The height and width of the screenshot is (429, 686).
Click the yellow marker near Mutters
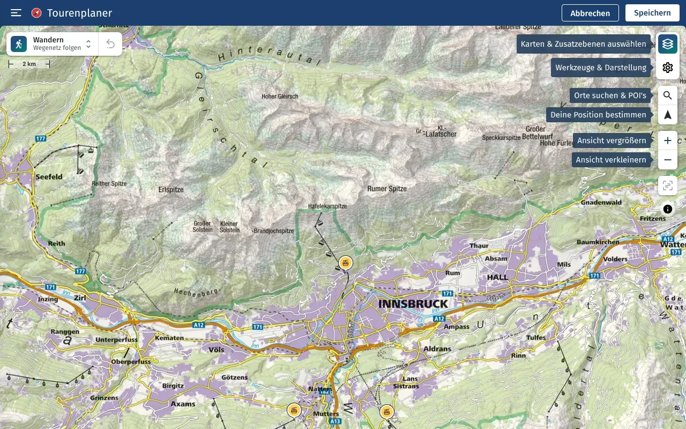coord(294,410)
